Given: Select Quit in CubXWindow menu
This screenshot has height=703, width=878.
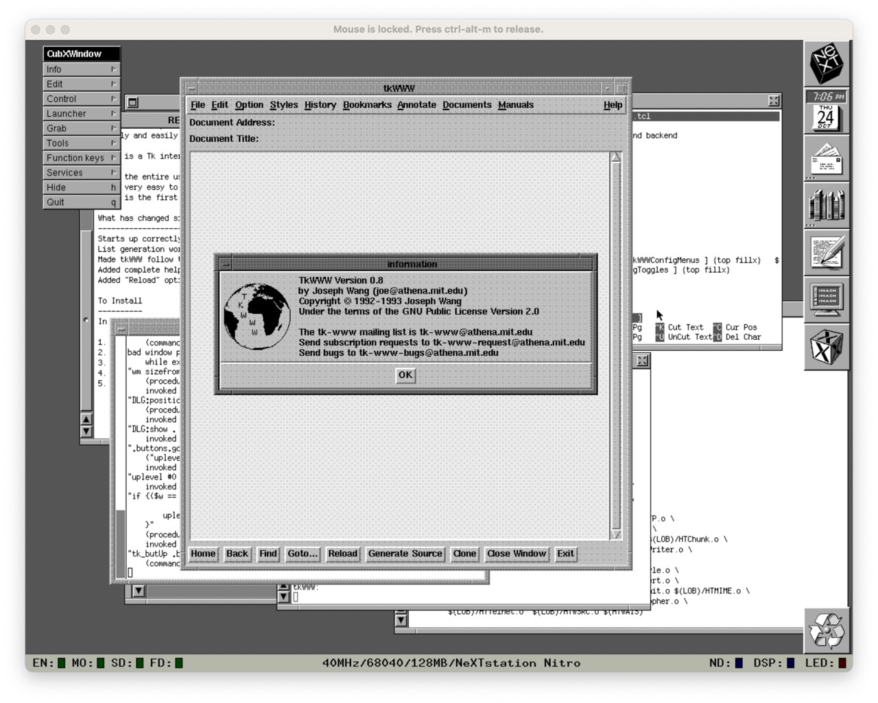Looking at the screenshot, I should pos(82,202).
